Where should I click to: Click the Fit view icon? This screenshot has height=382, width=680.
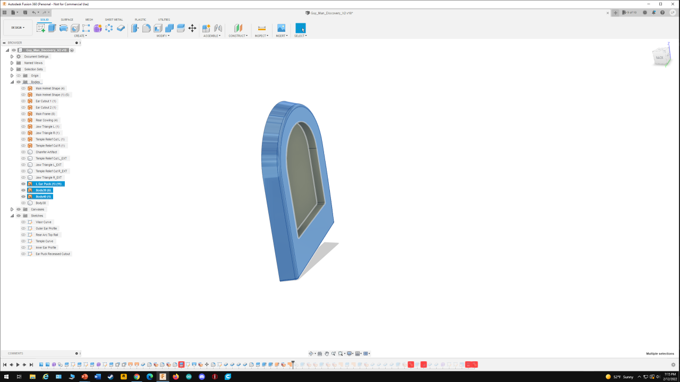(x=341, y=353)
